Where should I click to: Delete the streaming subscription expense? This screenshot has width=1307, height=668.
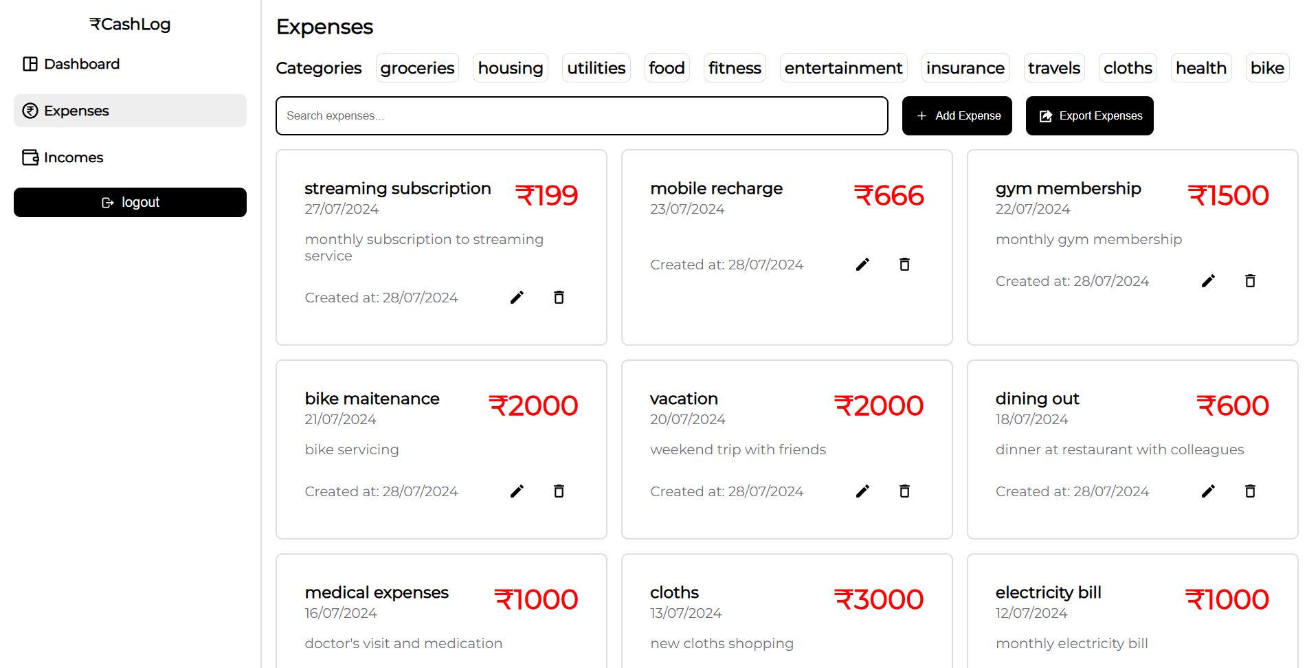(559, 298)
